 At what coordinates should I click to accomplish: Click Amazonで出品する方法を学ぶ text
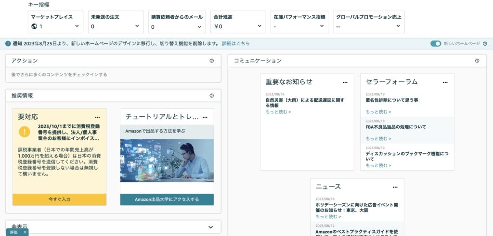155,131
